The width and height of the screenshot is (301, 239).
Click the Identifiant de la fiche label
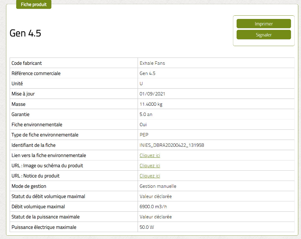coord(34,145)
